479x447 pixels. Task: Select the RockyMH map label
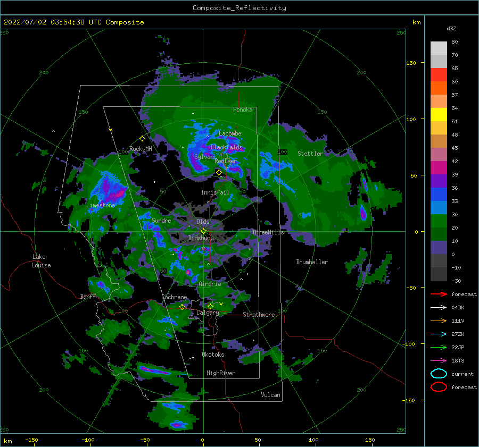pos(141,149)
